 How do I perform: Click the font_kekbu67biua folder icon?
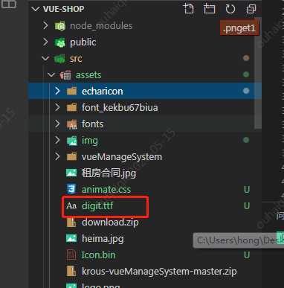coord(71,108)
